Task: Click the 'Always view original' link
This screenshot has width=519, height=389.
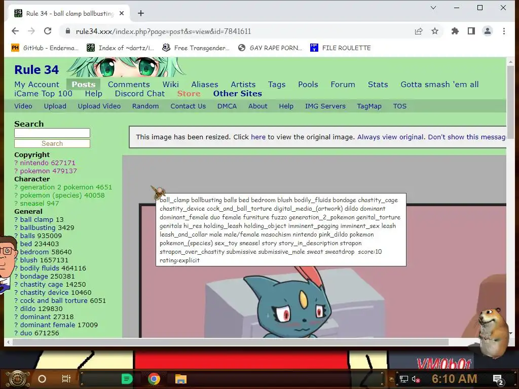Action: [390, 137]
